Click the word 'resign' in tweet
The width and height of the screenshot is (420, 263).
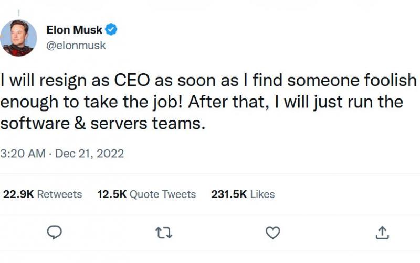pos(63,81)
